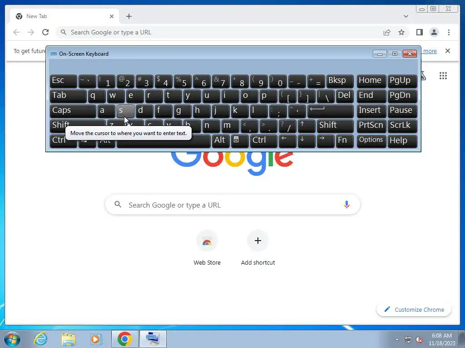Start voice search with microphone icon
Viewport: 465px width, 348px height.
(x=346, y=204)
